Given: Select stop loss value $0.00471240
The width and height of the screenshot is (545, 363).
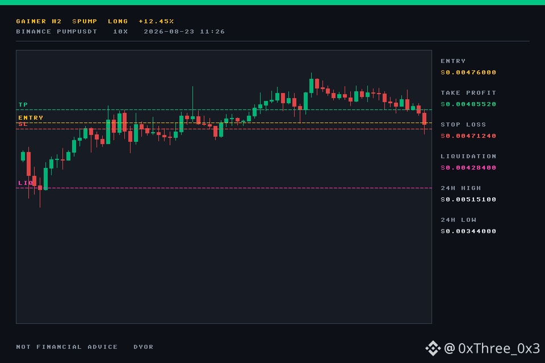Looking at the screenshot, I should coord(468,136).
